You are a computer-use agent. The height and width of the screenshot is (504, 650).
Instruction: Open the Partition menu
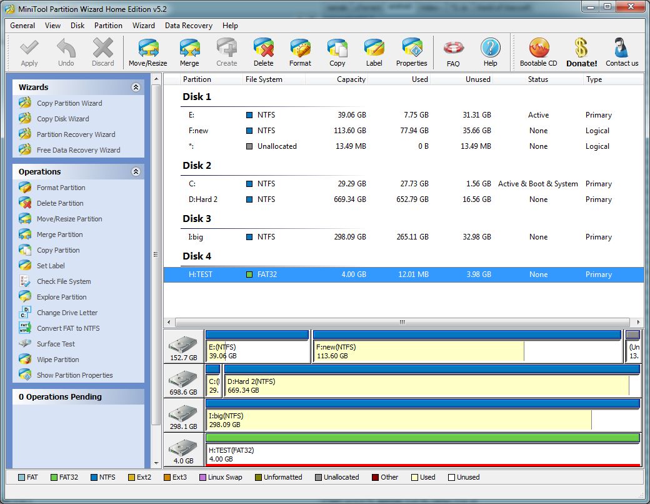[108, 26]
